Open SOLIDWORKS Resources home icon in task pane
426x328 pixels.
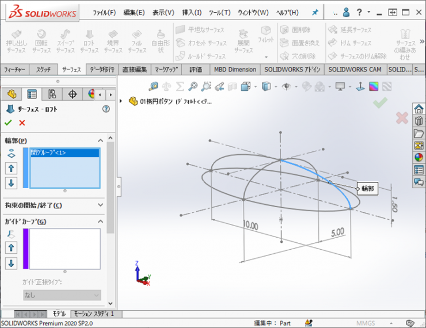click(x=419, y=109)
